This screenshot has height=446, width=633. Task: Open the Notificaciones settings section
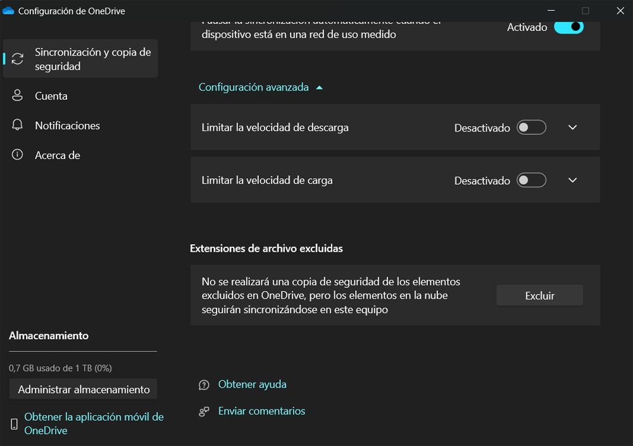pyautogui.click(x=67, y=125)
